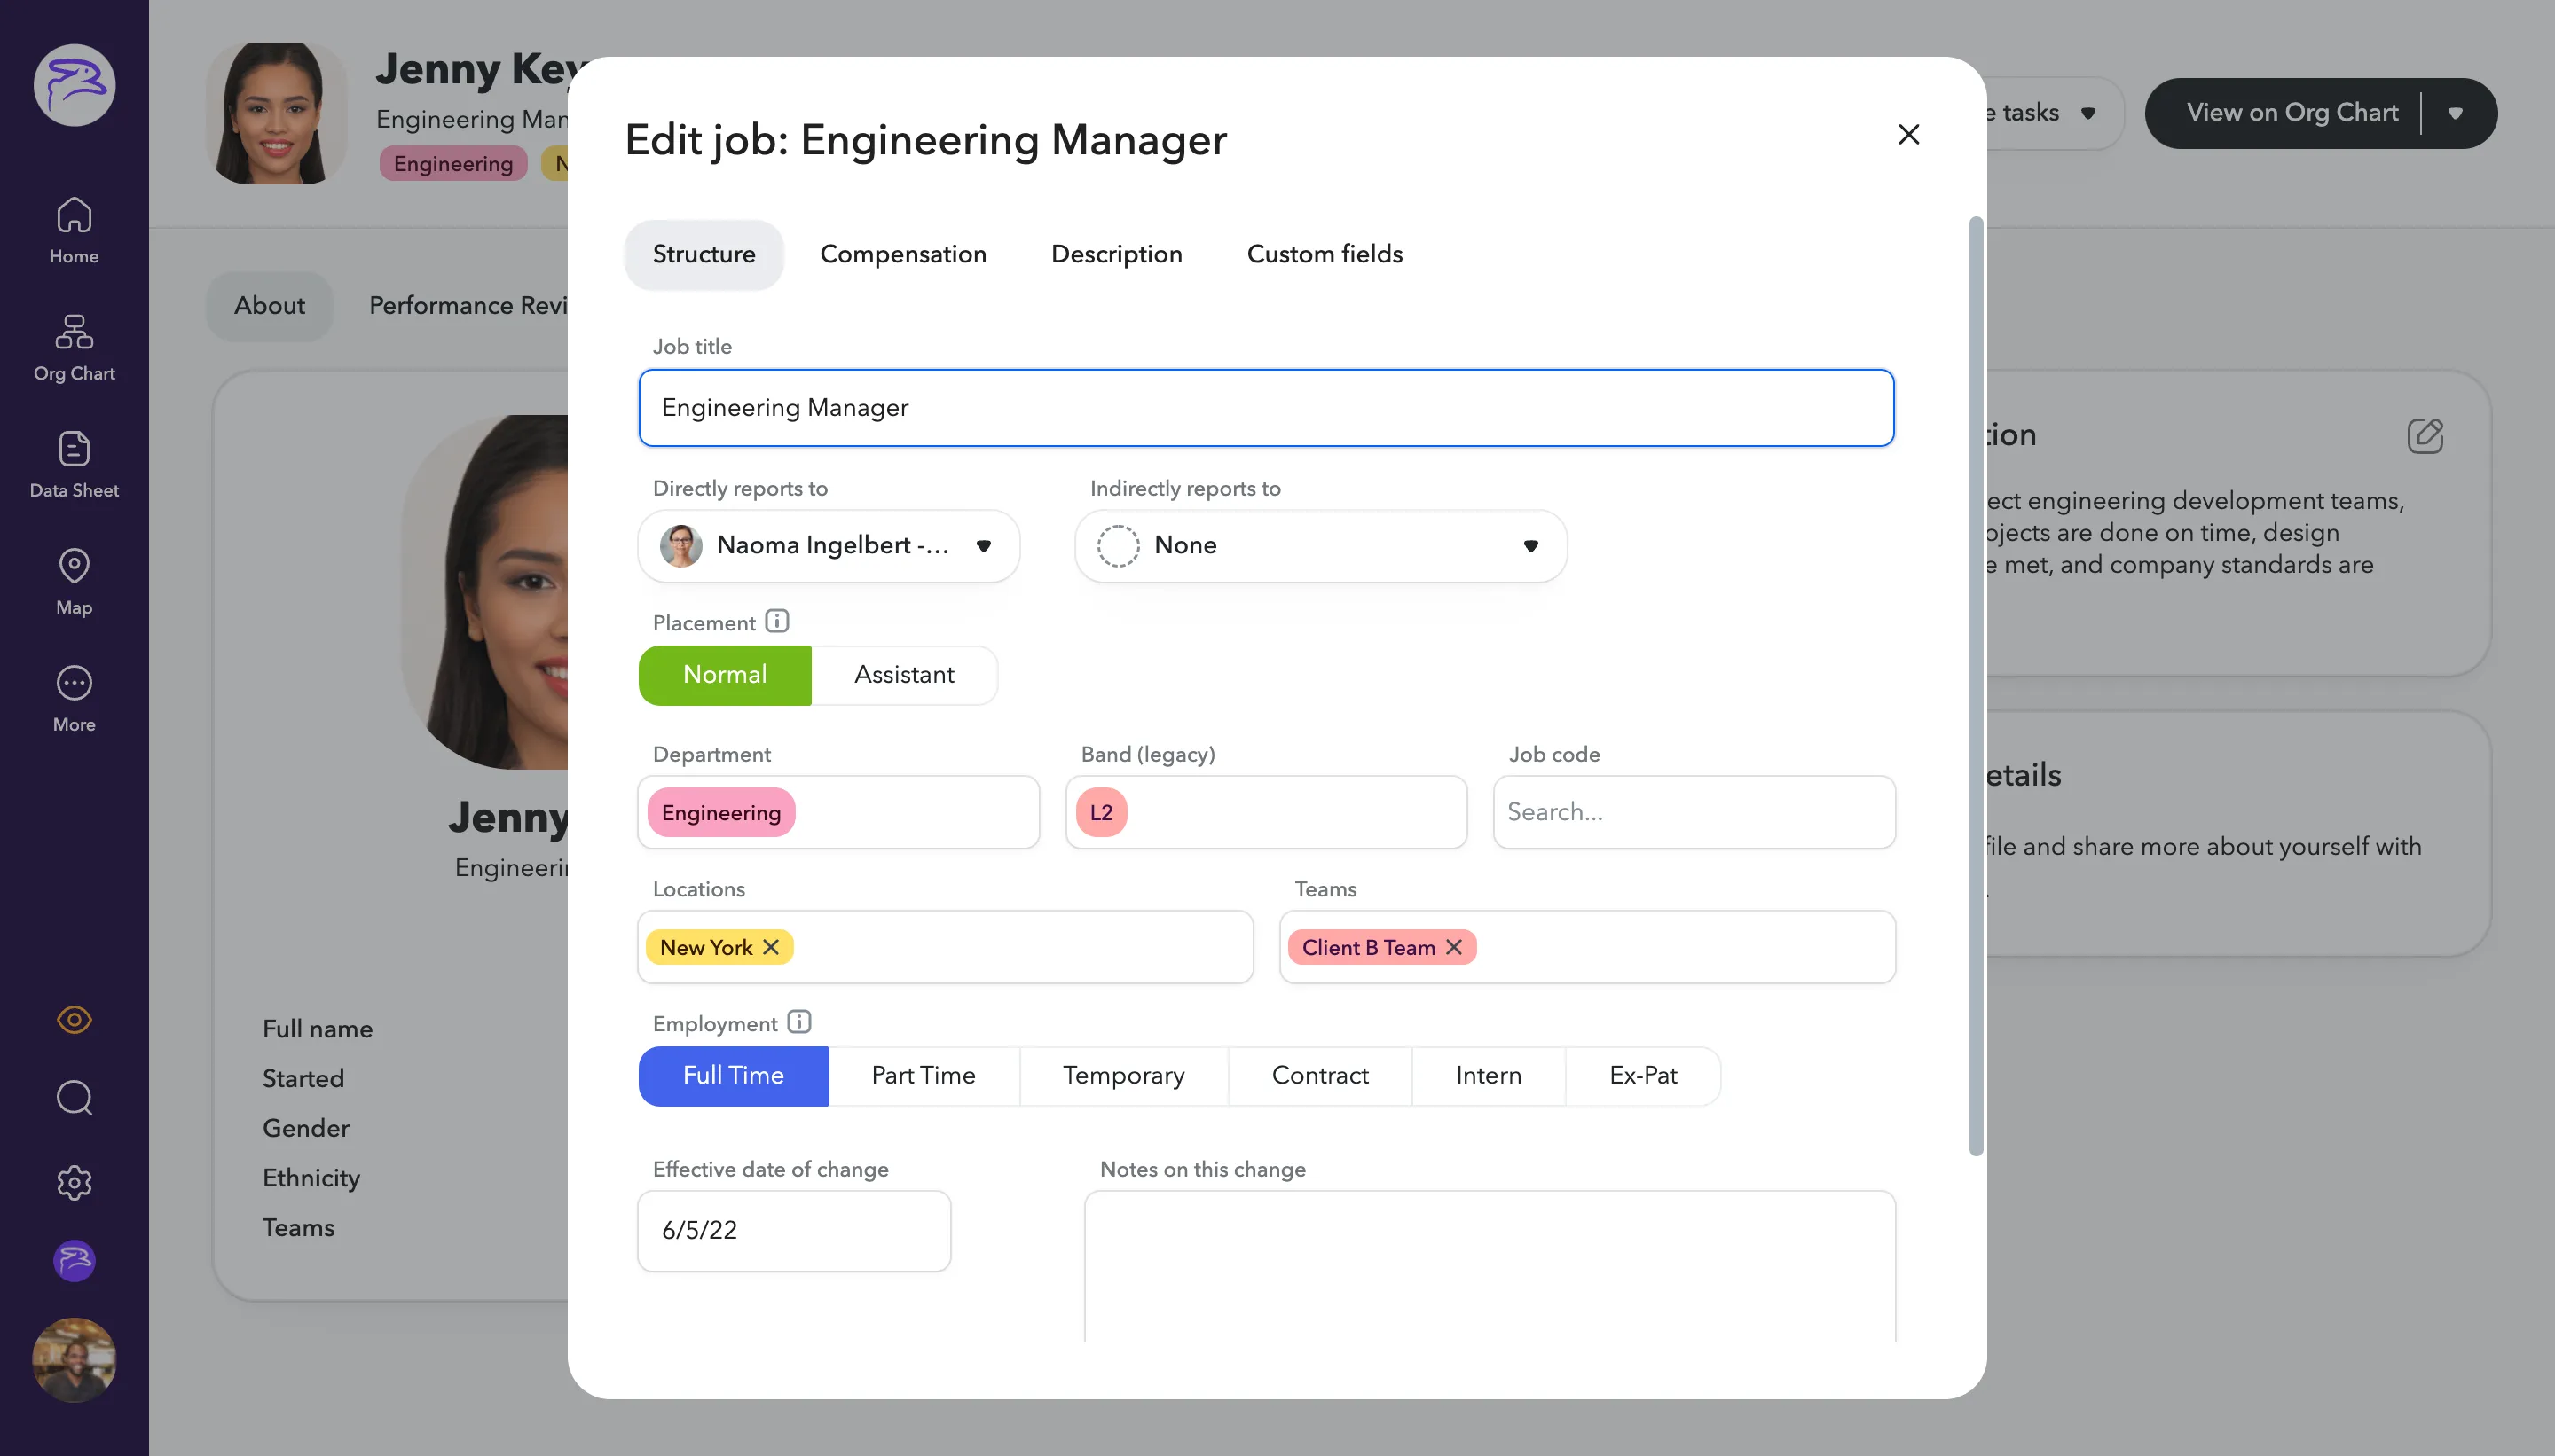2555x1456 pixels.
Task: Select Contract employment
Action: [x=1319, y=1075]
